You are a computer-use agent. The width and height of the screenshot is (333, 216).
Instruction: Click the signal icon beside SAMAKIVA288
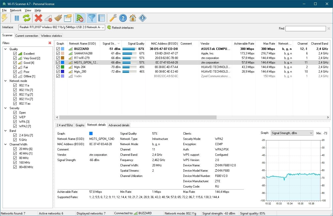(71, 53)
